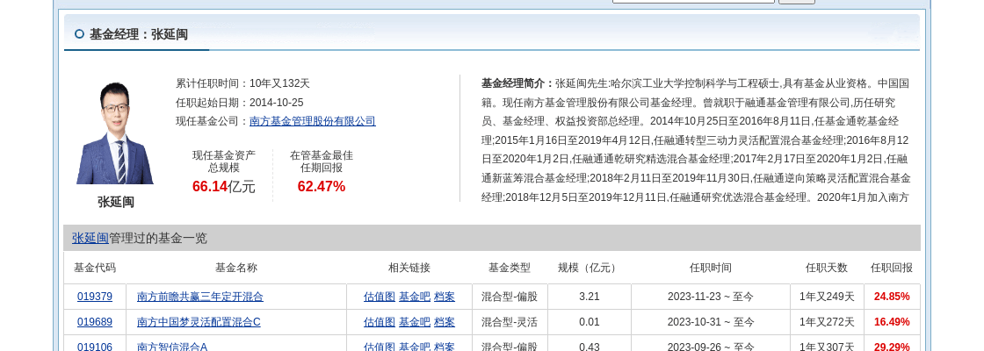Open 档案 for 南方前瞻共赢三年定开混合
This screenshot has height=351, width=984.
click(445, 297)
